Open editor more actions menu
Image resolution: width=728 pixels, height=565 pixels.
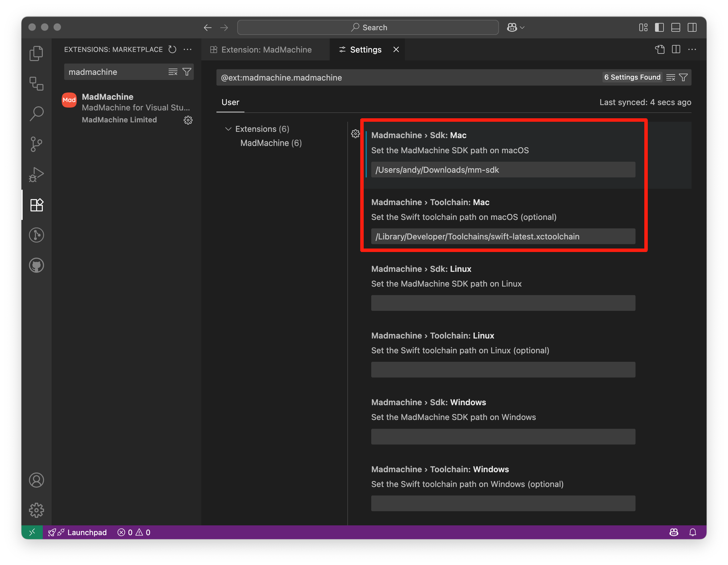(x=692, y=49)
